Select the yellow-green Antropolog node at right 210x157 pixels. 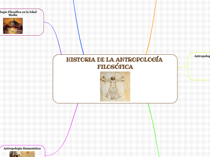[x=199, y=66]
